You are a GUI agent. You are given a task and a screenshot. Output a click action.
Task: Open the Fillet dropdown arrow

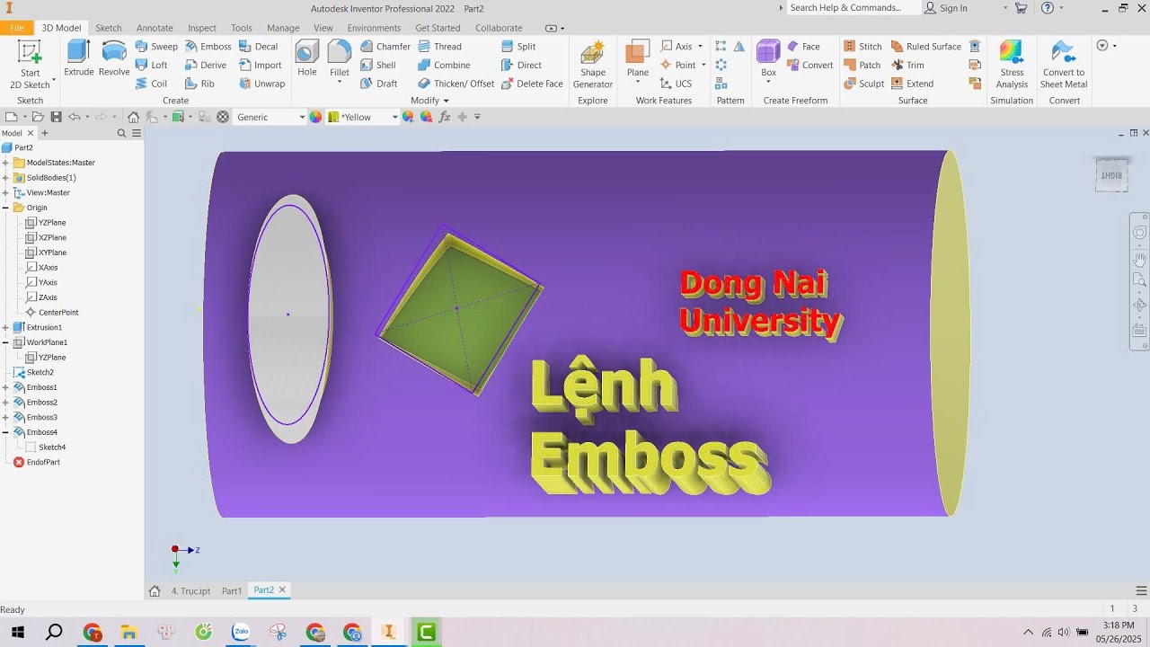(340, 83)
